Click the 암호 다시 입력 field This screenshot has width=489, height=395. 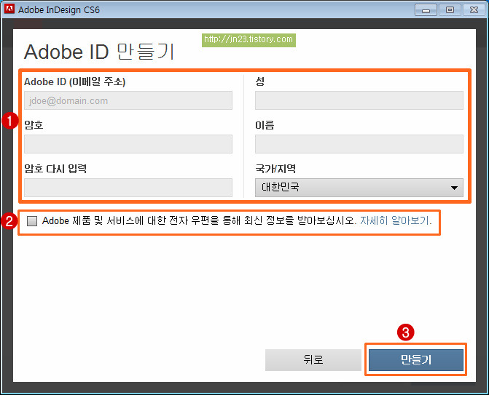[128, 188]
